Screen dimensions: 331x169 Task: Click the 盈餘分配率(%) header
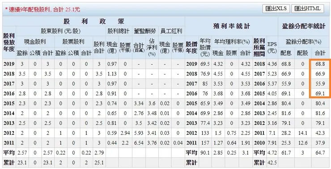303,41
